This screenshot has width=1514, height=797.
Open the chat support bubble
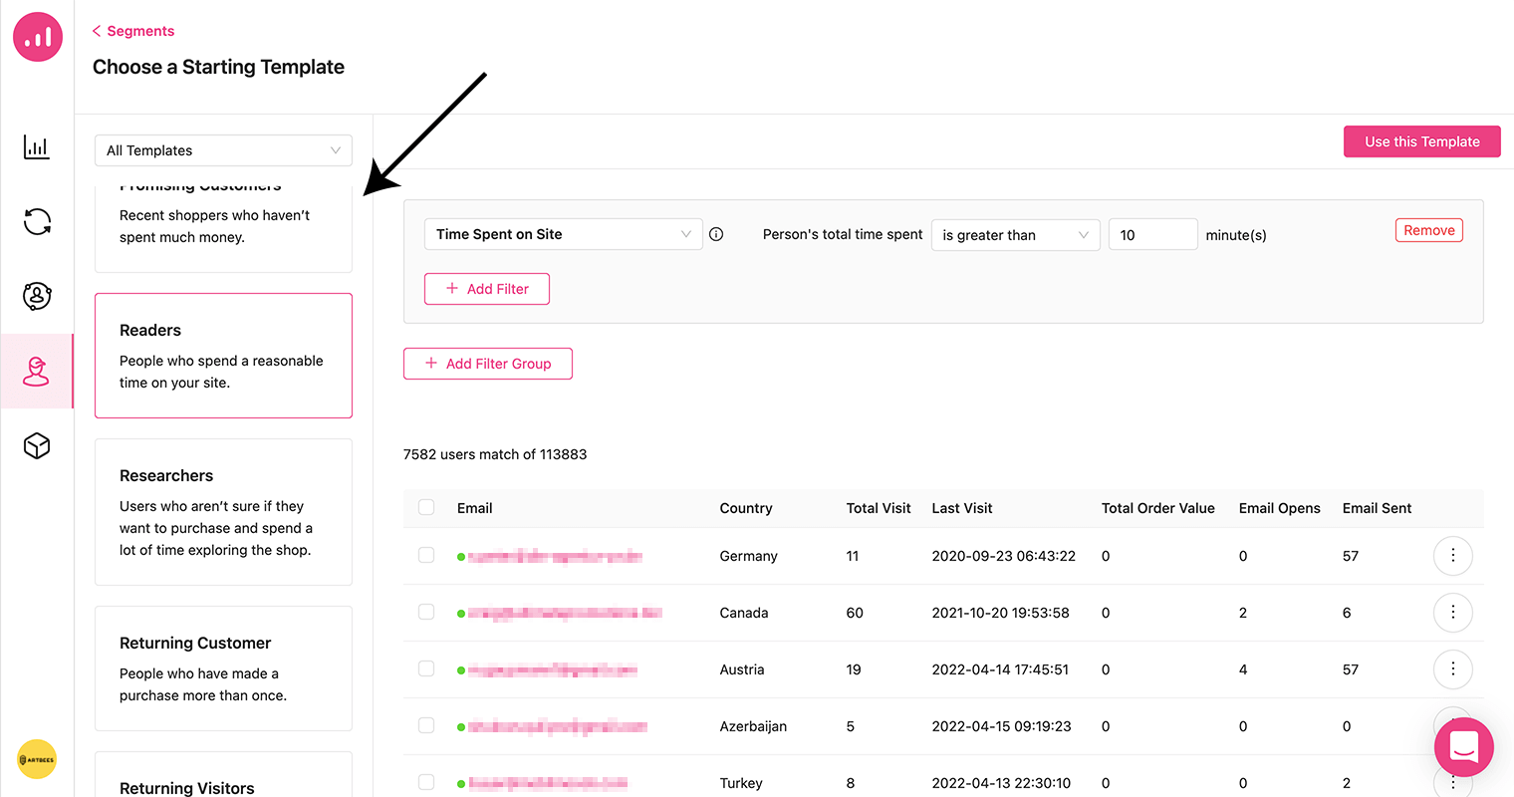(1464, 747)
